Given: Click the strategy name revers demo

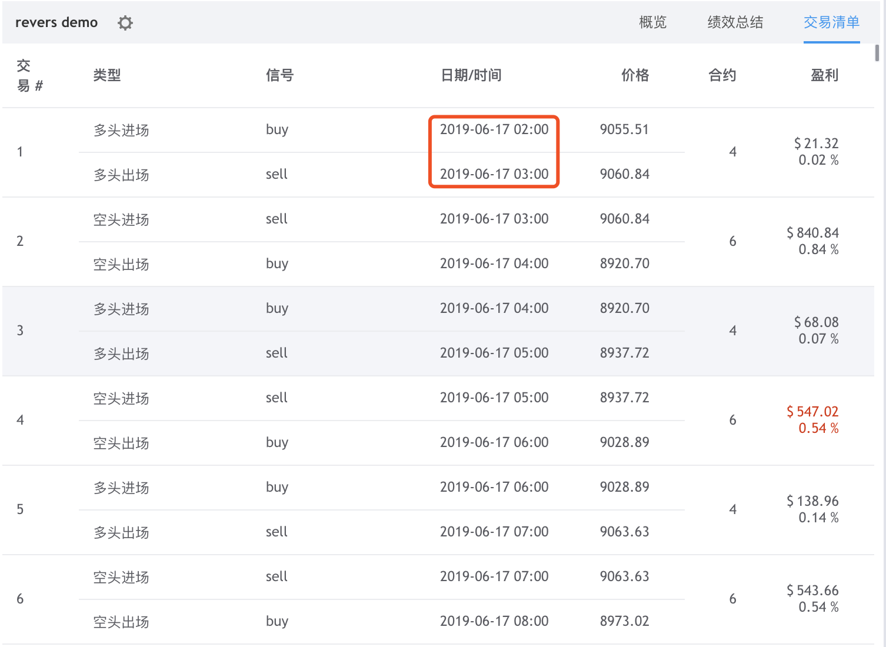Looking at the screenshot, I should click(x=56, y=22).
